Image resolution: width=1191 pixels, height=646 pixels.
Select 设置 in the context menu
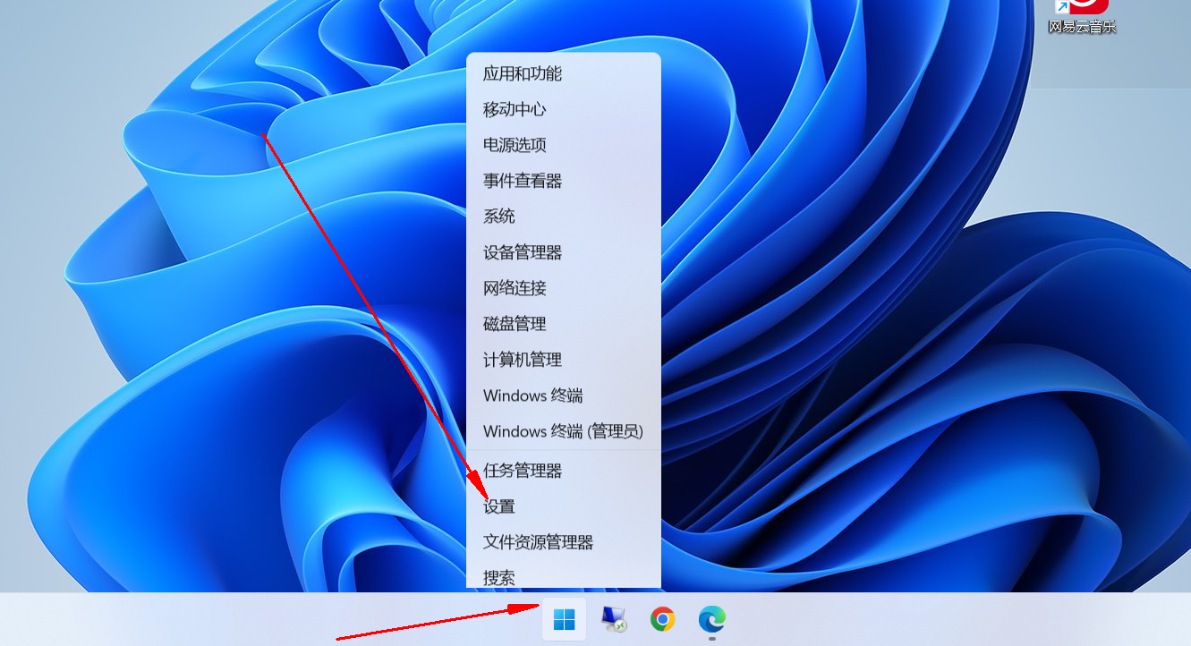564,506
